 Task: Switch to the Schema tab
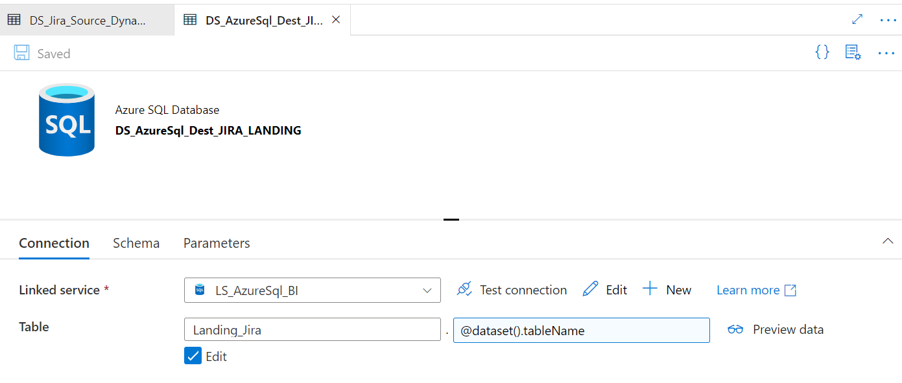[x=136, y=243]
